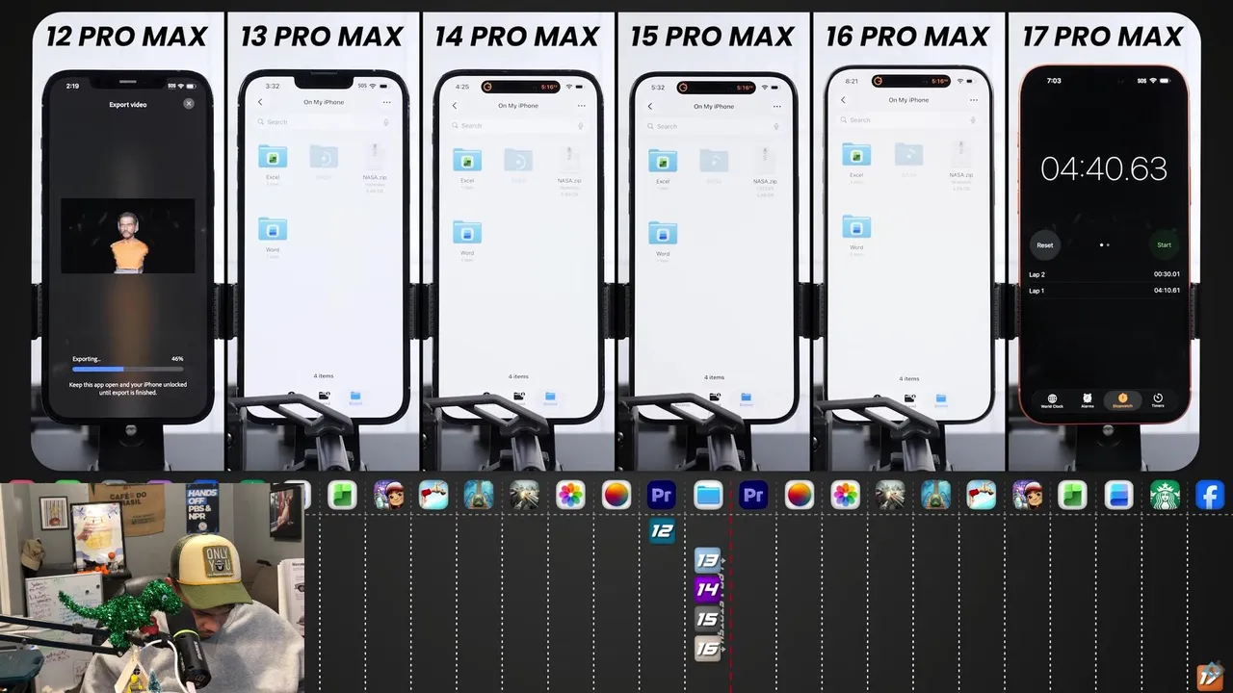1233x693 pixels.
Task: Open the Alarms tab on 17 Pro Max
Action: 1087,401
